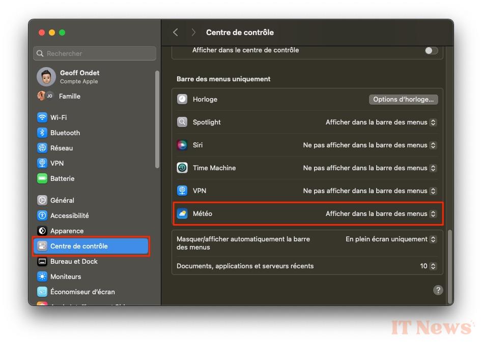482x343 pixels.
Task: Expand the Météo display option dropdown
Action: click(381, 214)
